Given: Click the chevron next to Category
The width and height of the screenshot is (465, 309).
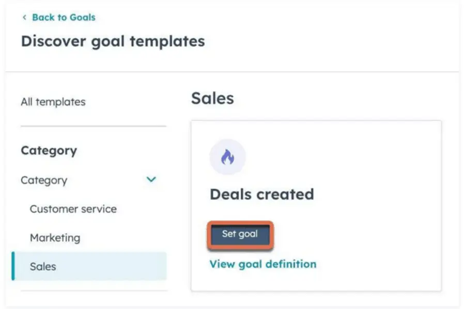Looking at the screenshot, I should 151,180.
